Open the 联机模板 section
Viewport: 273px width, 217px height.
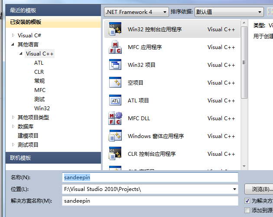coord(21,158)
